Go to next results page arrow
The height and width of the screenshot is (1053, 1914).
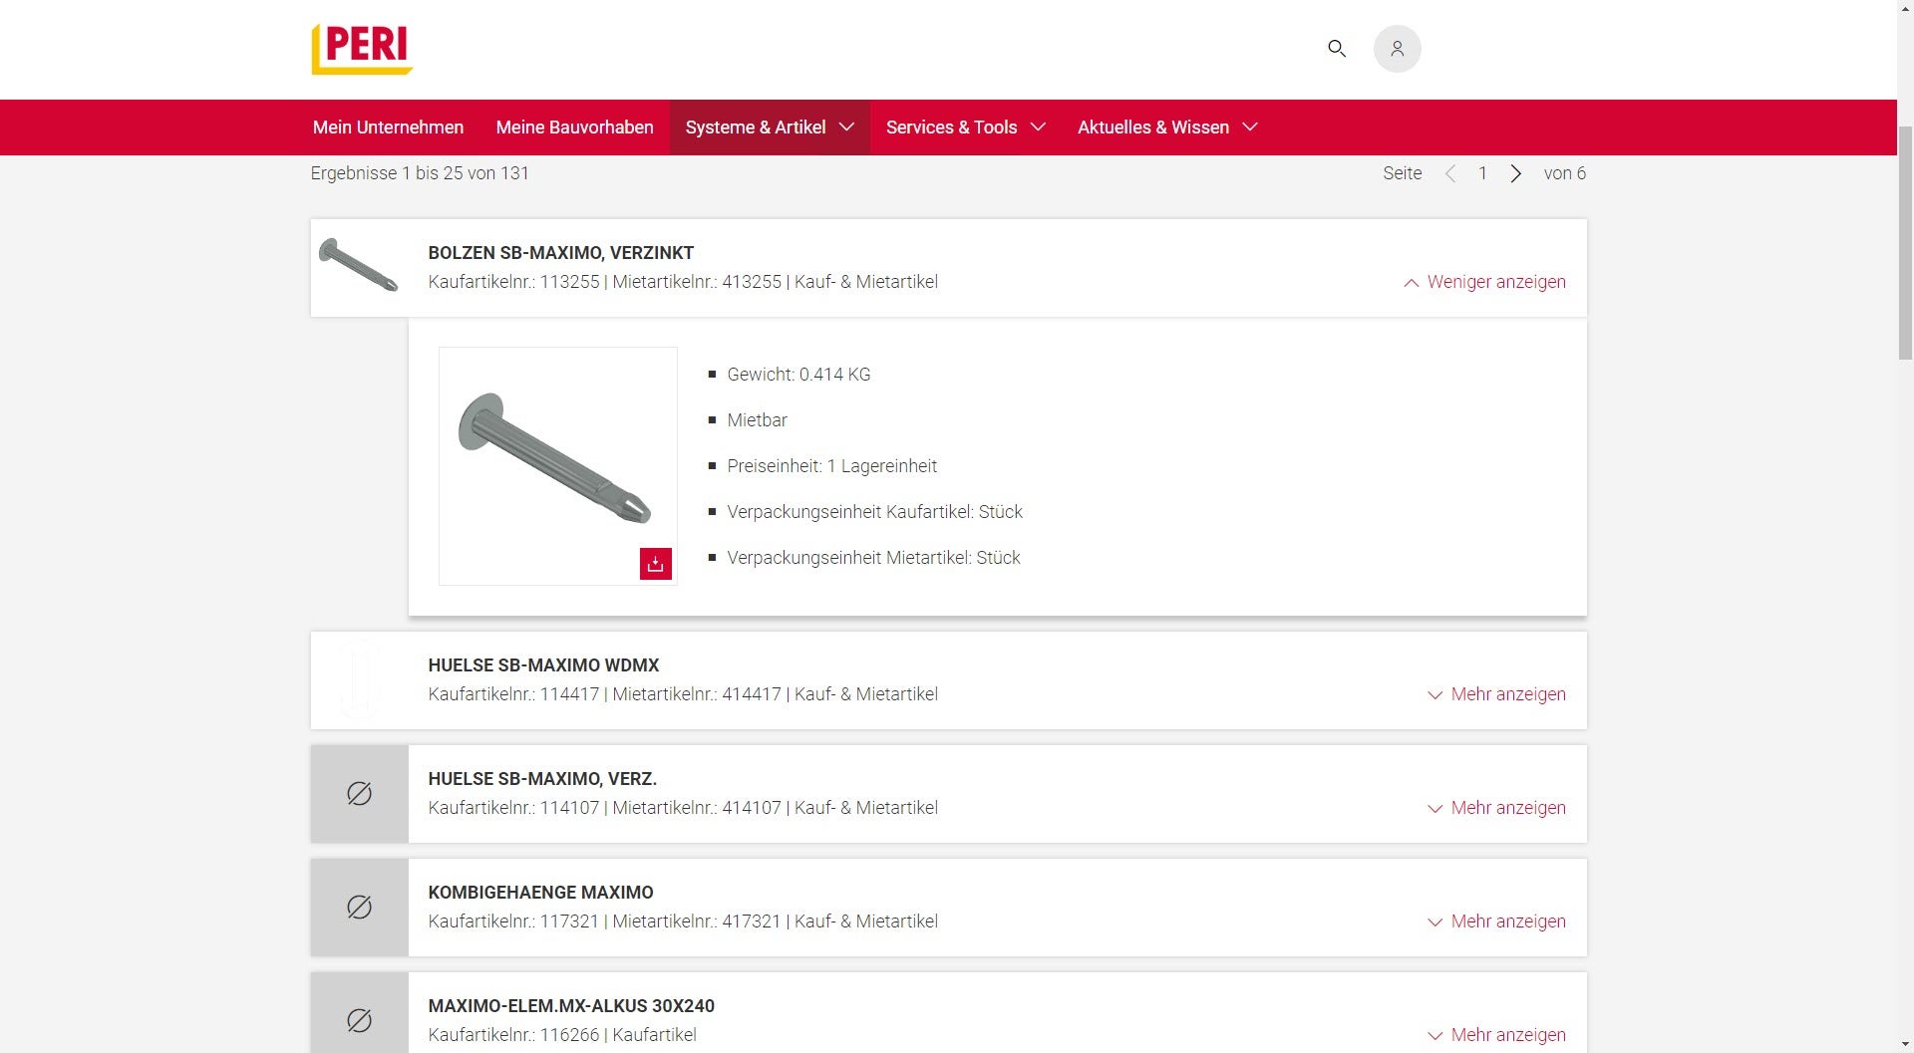pos(1515,173)
